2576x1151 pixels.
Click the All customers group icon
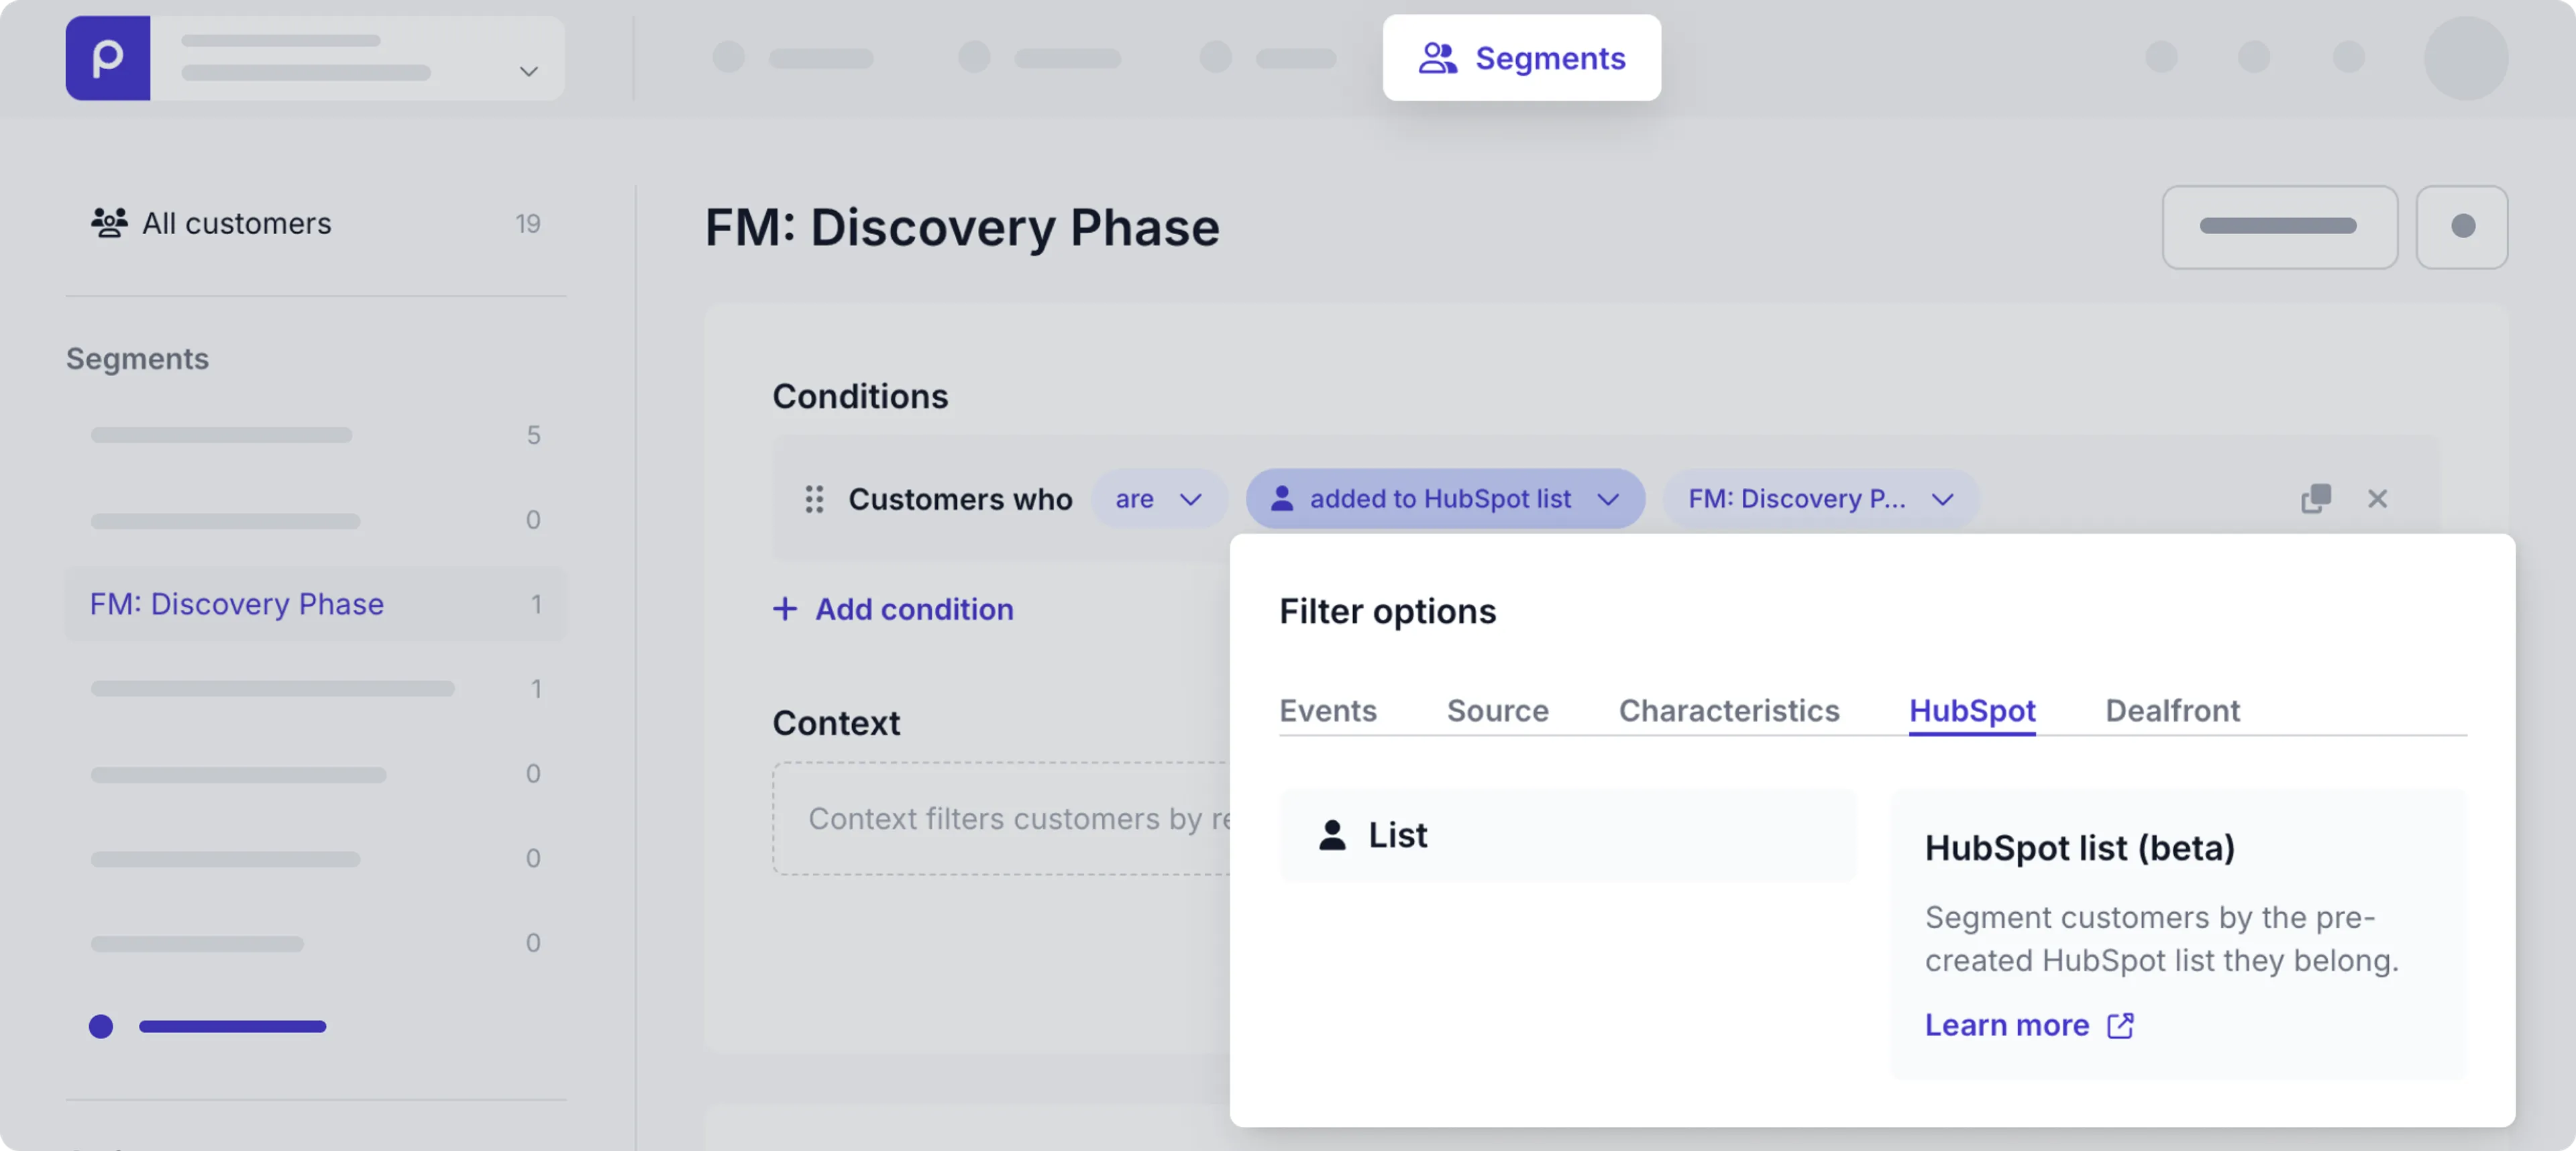[109, 222]
